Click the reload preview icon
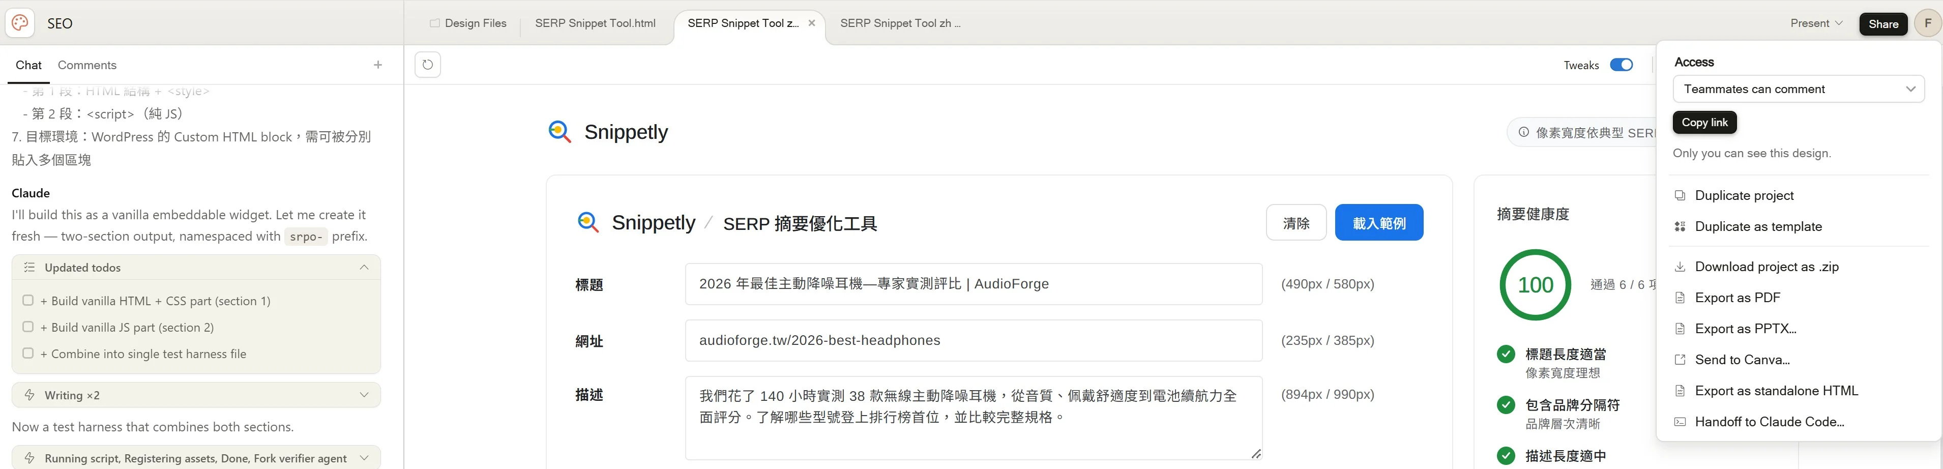 (428, 65)
